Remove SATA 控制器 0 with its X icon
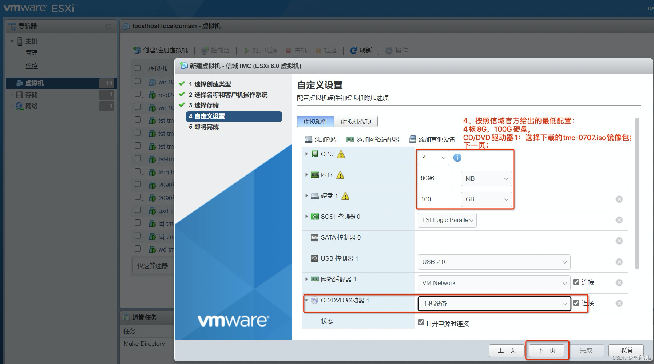 pos(619,241)
